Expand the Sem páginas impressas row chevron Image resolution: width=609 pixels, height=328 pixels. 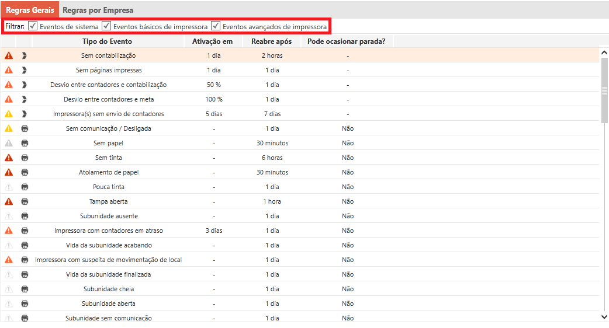pos(25,70)
